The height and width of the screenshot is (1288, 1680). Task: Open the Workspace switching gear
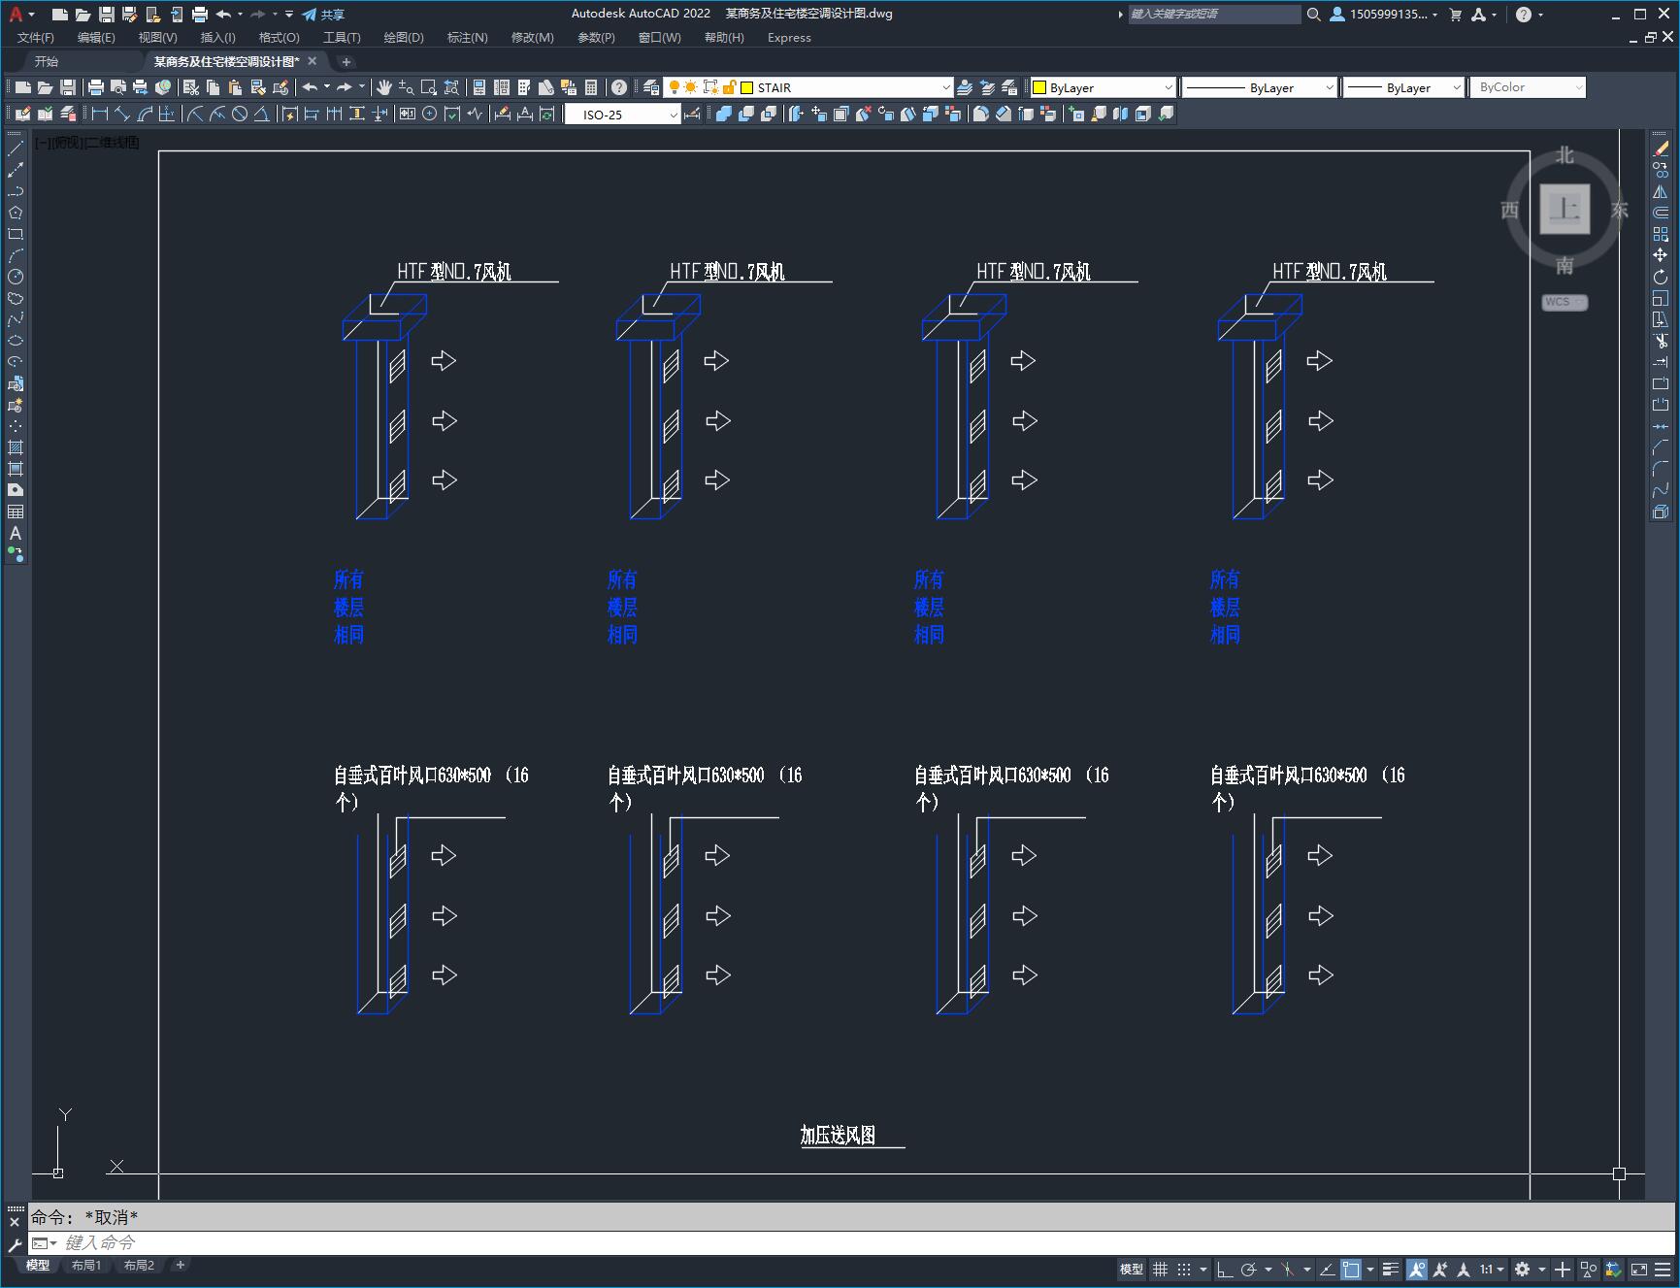pos(1523,1270)
